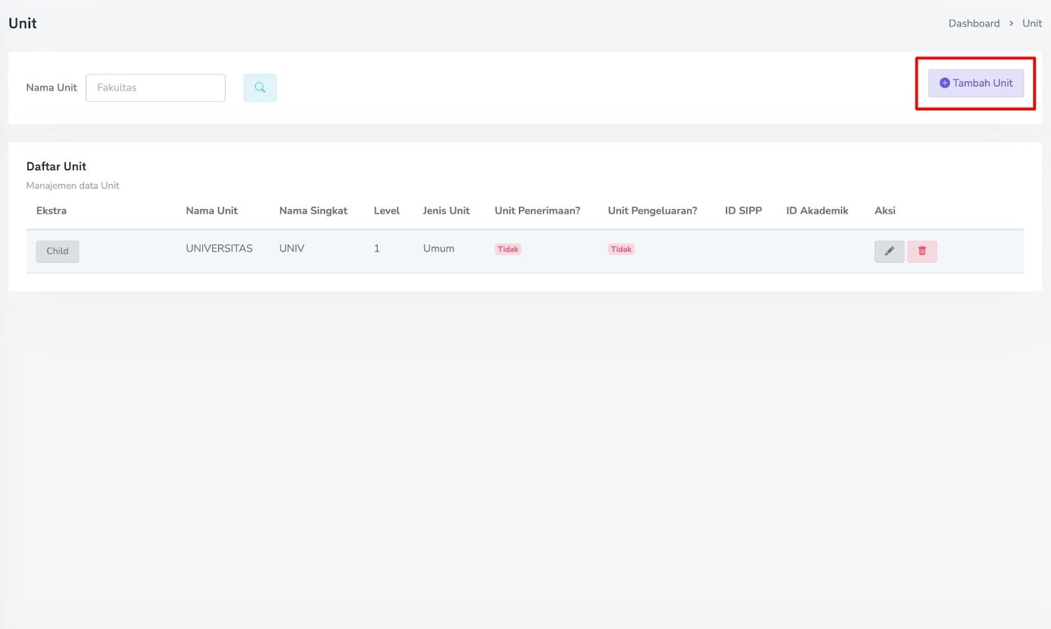The image size is (1051, 629).
Task: Click the ID SIPP column header
Action: click(x=743, y=211)
